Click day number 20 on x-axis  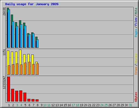point(86,105)
